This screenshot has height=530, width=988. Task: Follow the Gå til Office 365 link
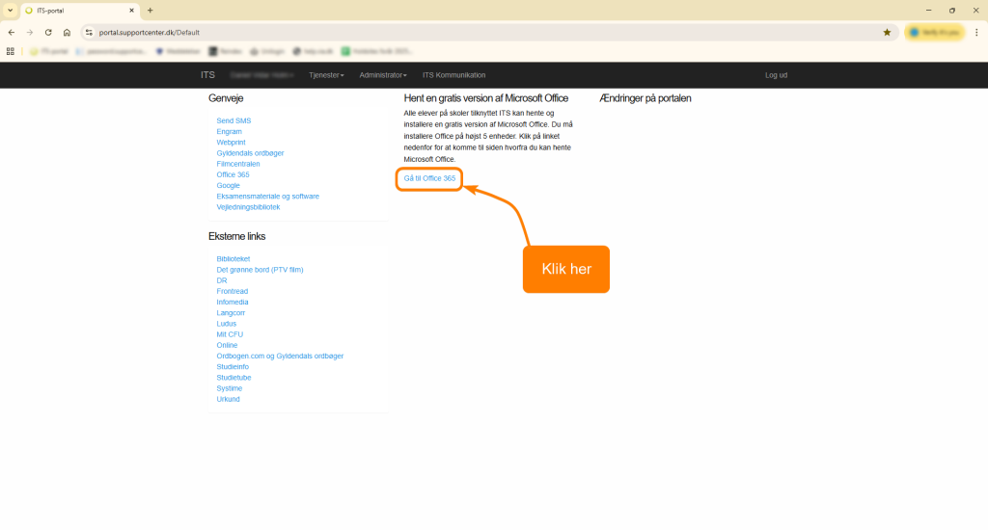tap(429, 178)
